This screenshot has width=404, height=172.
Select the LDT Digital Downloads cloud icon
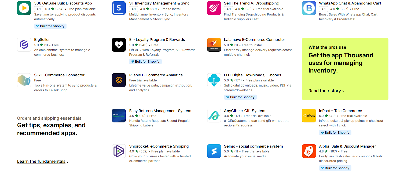[x=214, y=80]
